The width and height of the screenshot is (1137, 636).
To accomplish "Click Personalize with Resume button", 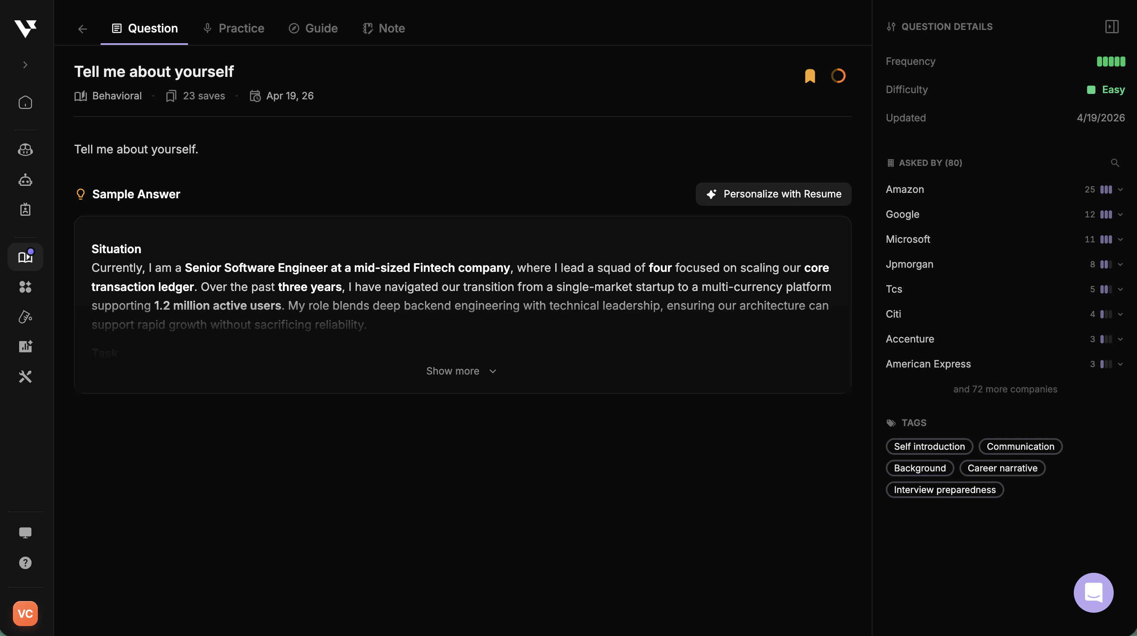I will (773, 194).
